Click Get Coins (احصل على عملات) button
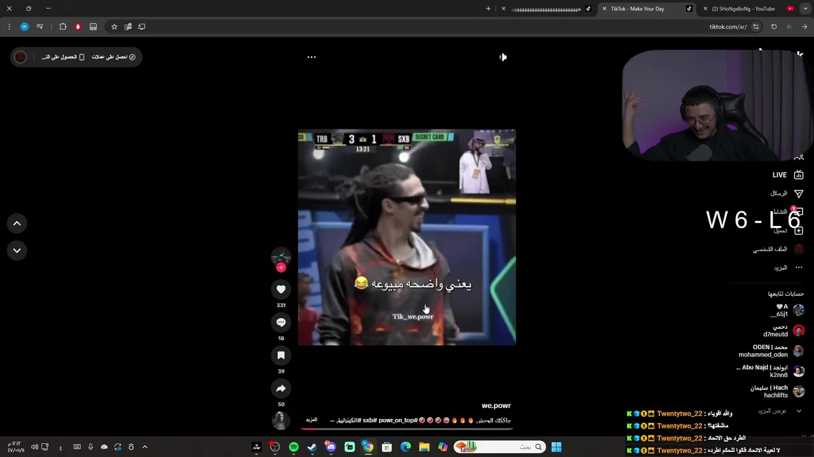Viewport: 814px width, 457px height. (114, 57)
